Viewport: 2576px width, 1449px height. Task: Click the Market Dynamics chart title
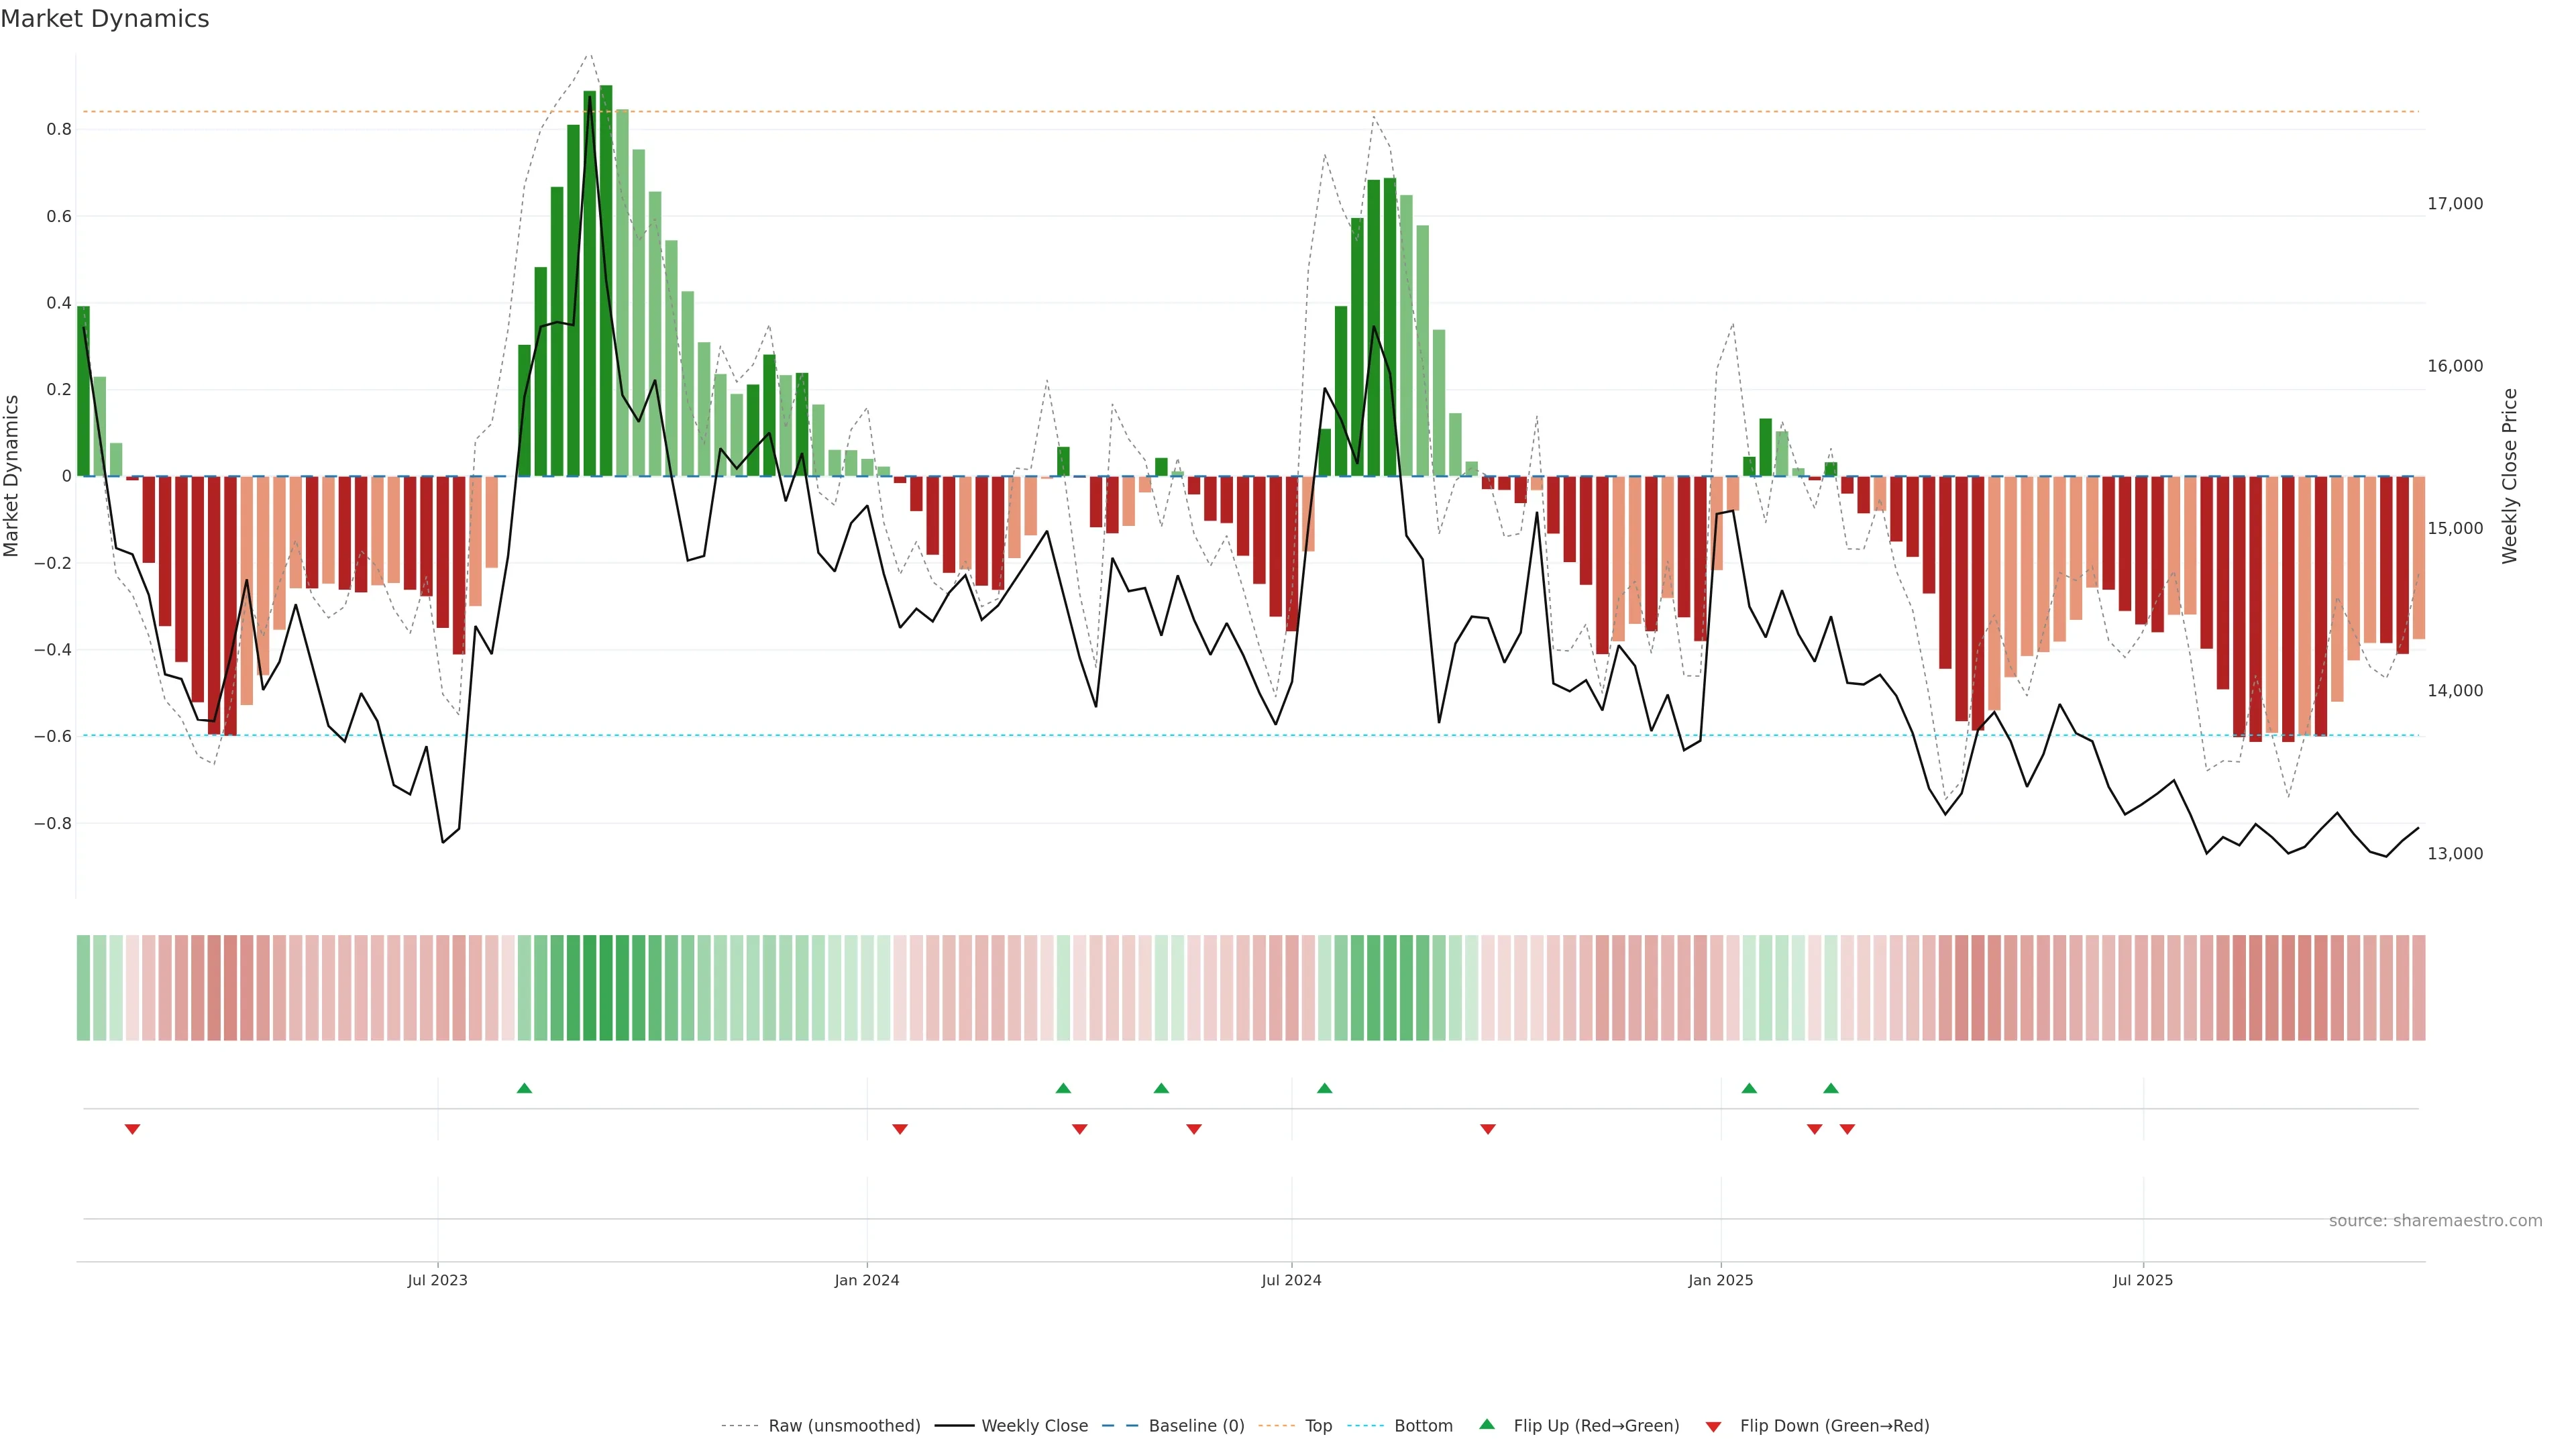[105, 19]
